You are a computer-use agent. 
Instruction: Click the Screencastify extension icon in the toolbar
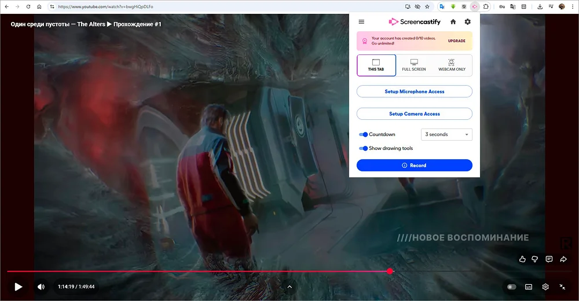[475, 6]
